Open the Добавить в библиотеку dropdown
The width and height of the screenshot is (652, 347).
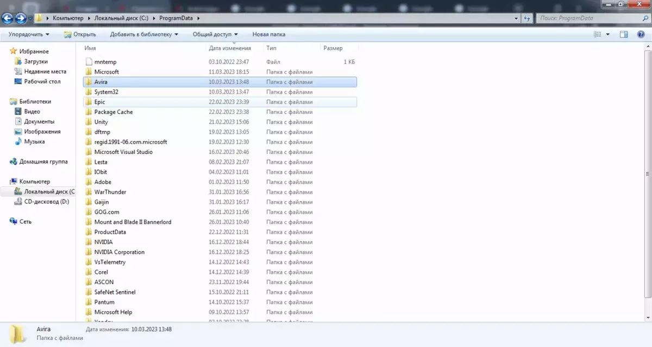click(x=144, y=34)
